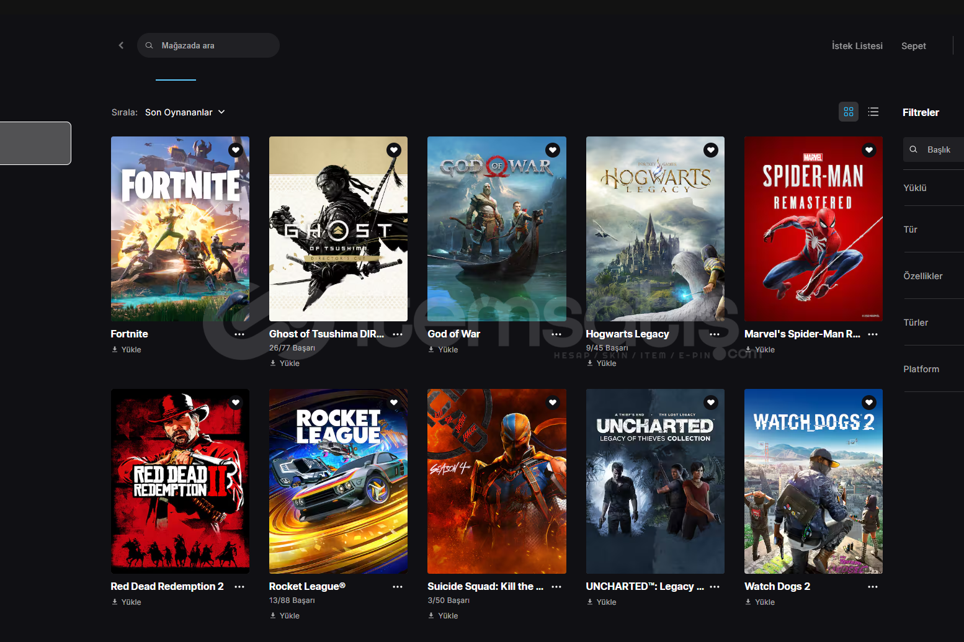This screenshot has height=642, width=964.
Task: Toggle favorite heart on Spider-Man Remastered cover
Action: [x=869, y=150]
